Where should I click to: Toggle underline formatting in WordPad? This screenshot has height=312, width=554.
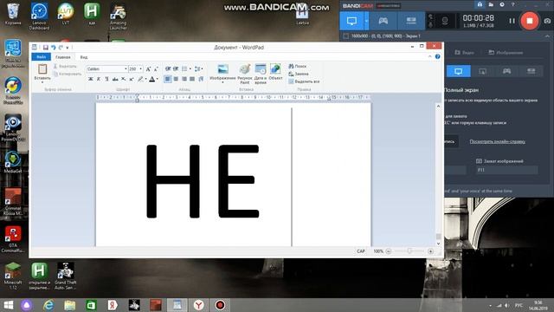pos(106,79)
